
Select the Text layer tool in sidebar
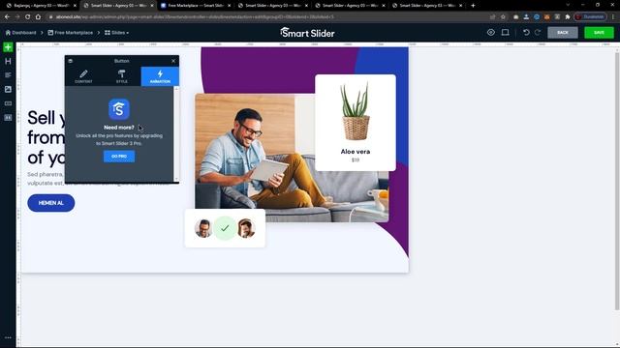(8, 75)
